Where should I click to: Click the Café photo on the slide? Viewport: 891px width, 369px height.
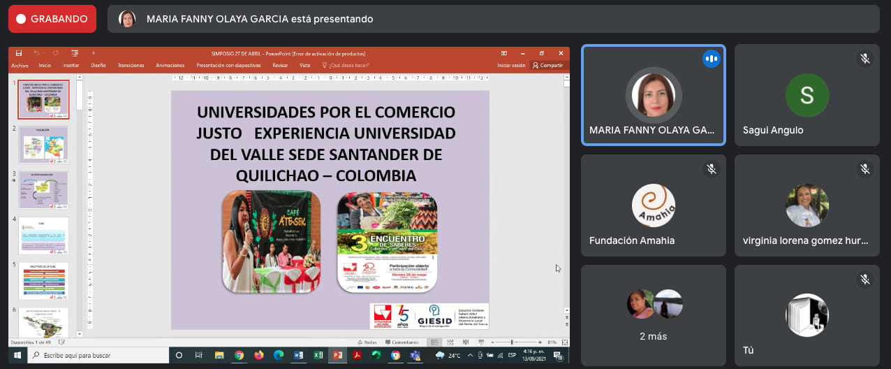pos(271,242)
